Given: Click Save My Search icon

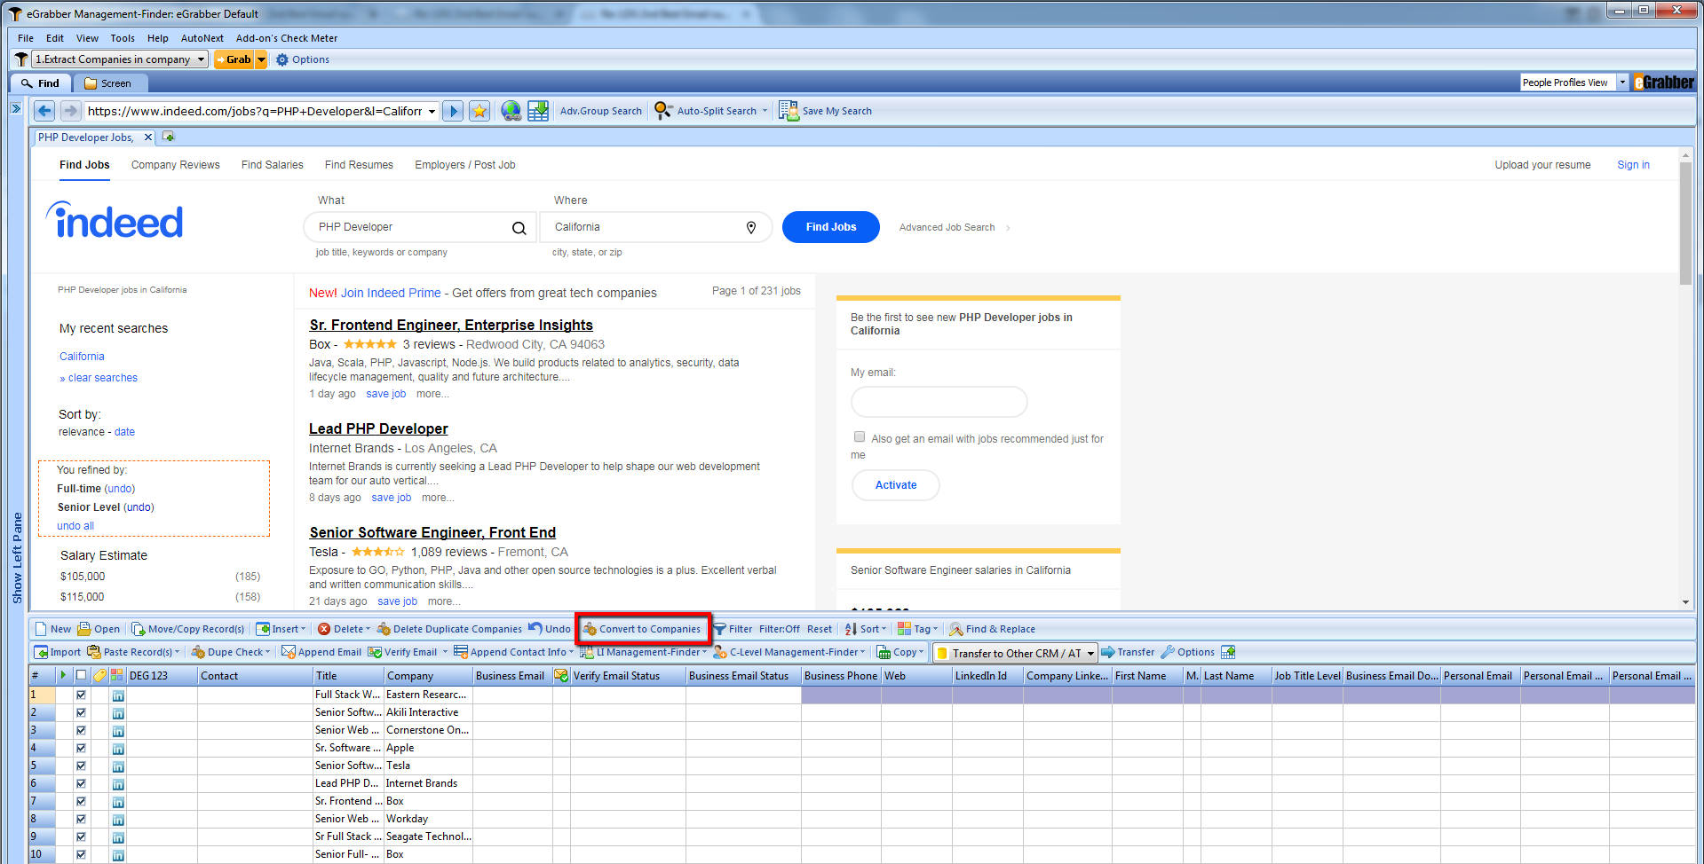Looking at the screenshot, I should tap(788, 111).
